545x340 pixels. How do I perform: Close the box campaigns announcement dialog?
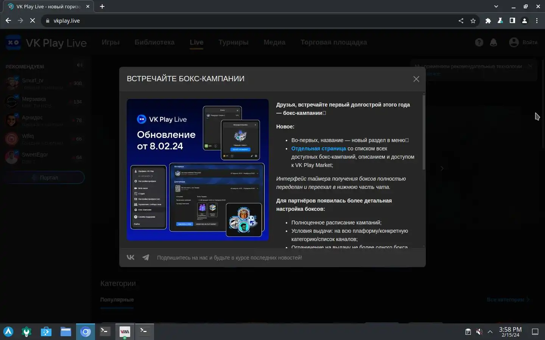[416, 79]
